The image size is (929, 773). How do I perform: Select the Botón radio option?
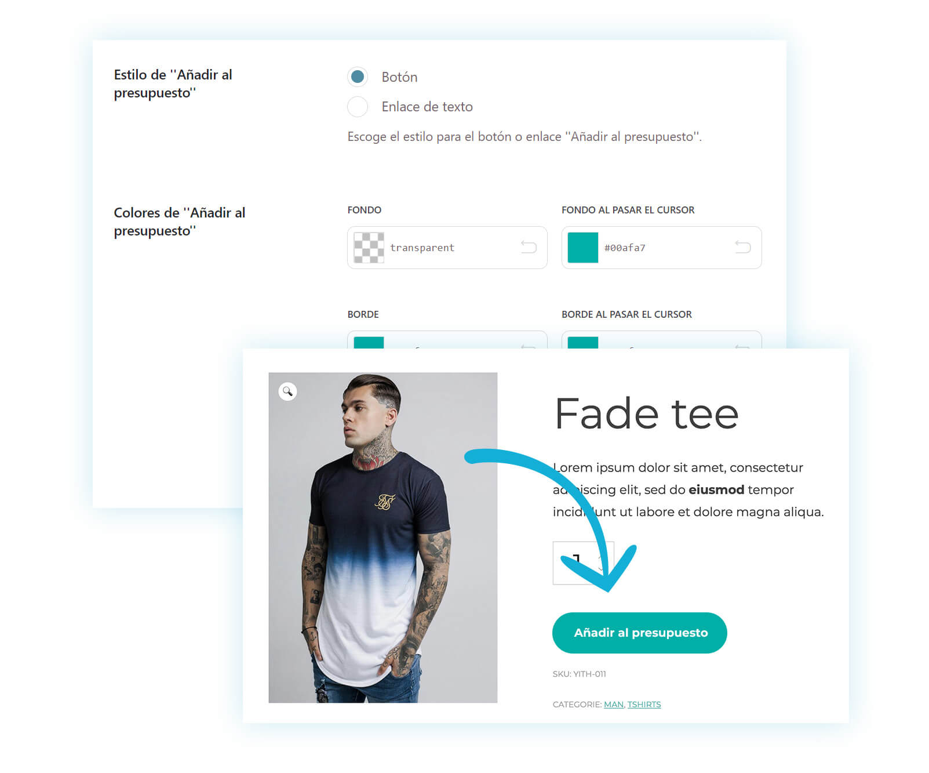(x=358, y=77)
